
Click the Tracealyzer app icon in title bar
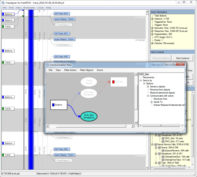coord(3,3)
